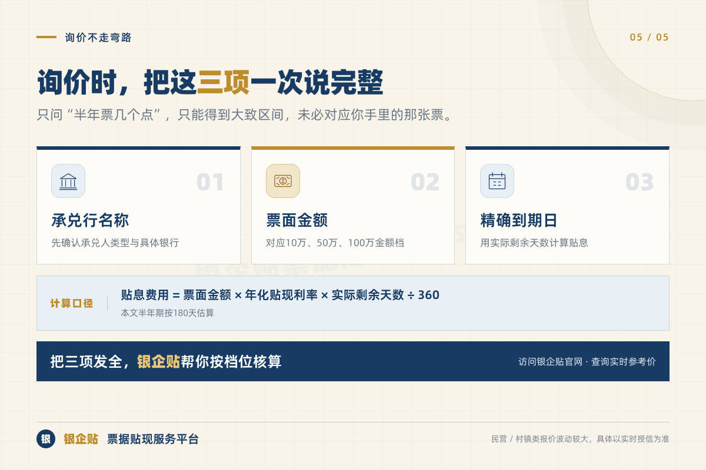Select the 承兑行名称 card title
This screenshot has width=706, height=470.
90,221
